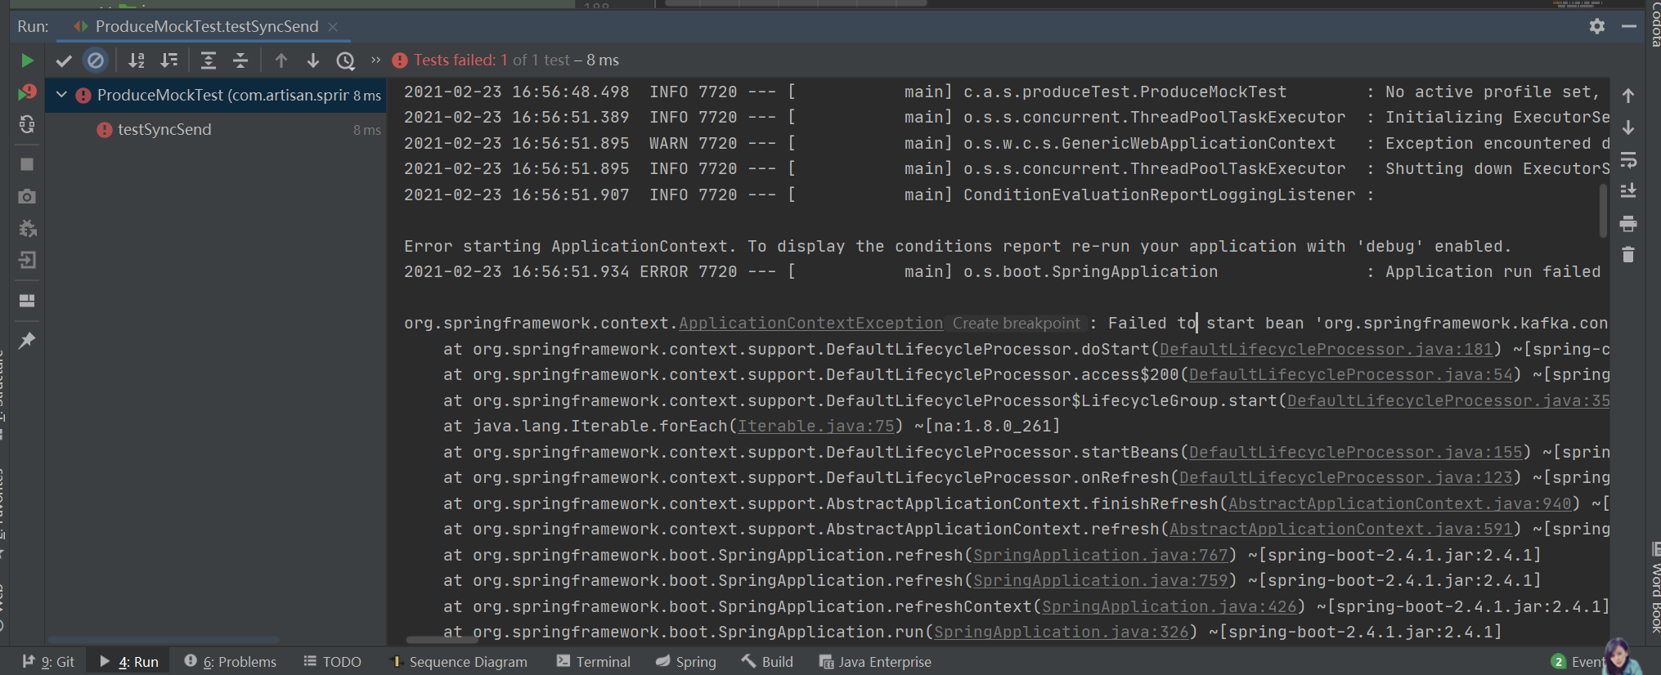Screen dimensions: 1661x675
Task: Open Run panel settings gear
Action: (1597, 26)
